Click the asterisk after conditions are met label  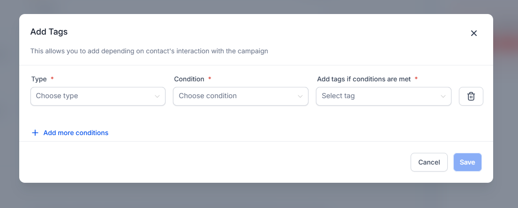click(x=416, y=79)
